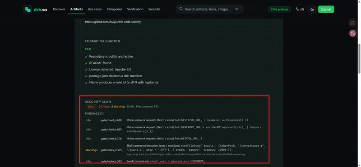
Task: Click the 'argv-array form' note text
Action: [x=186, y=154]
